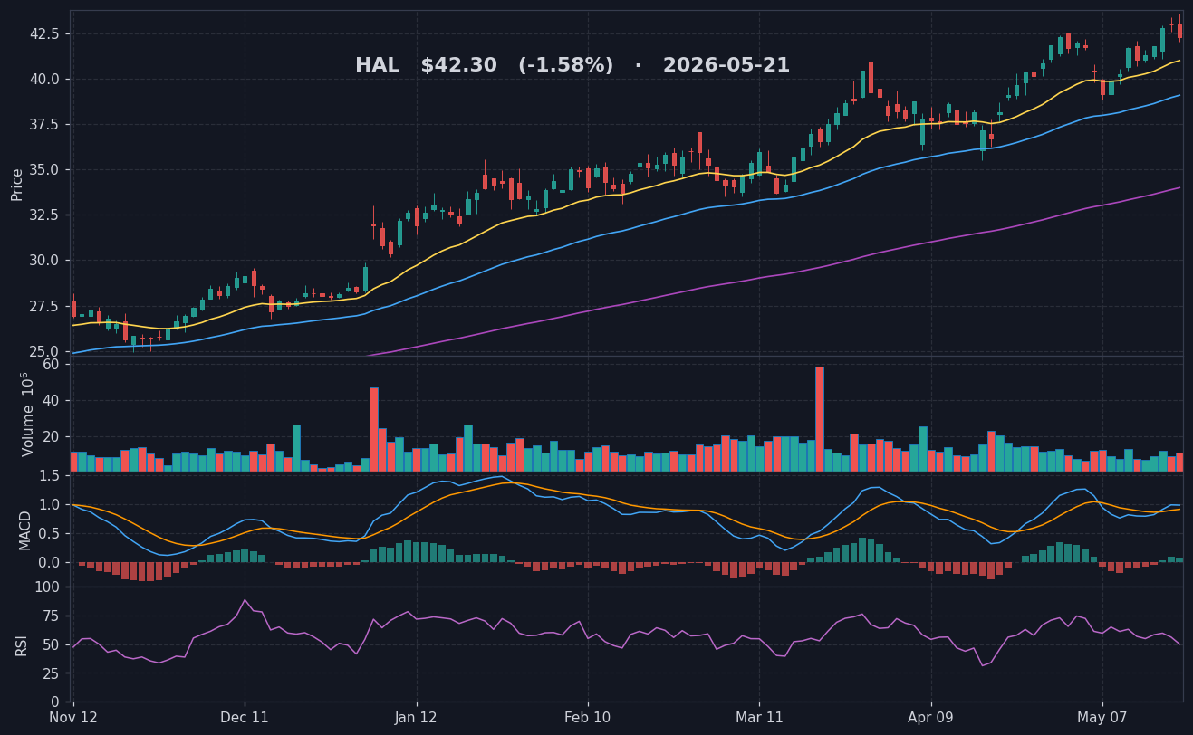Click the MACD axis title
Image resolution: width=1193 pixels, height=735 pixels.
click(x=25, y=530)
